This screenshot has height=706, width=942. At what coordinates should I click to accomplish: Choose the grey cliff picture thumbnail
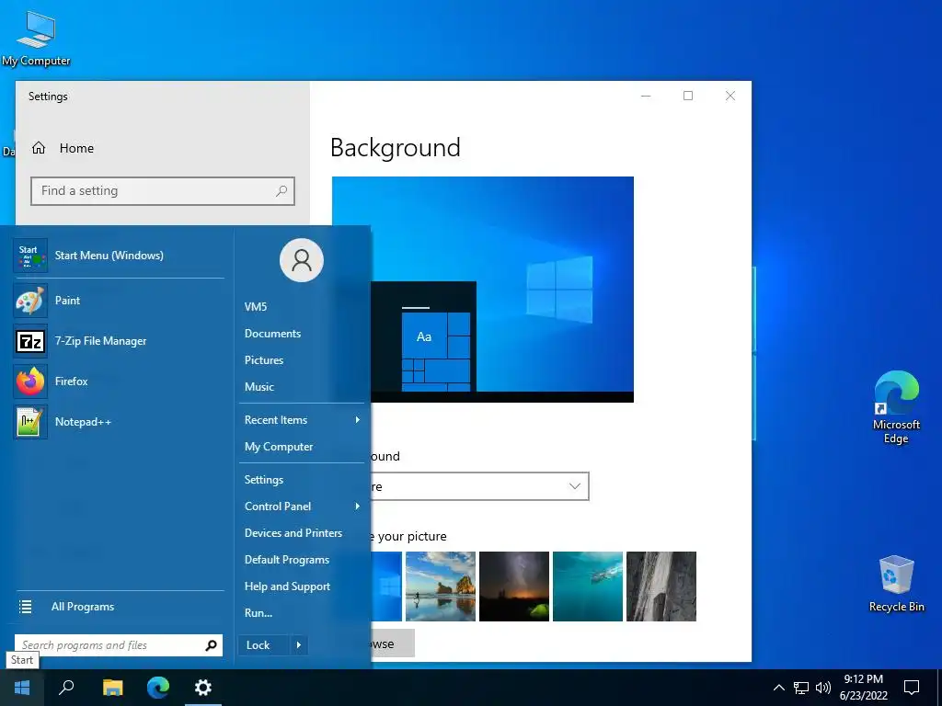pos(661,586)
